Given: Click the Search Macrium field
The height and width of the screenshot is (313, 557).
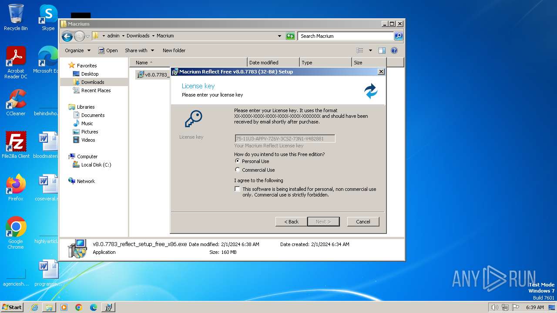Looking at the screenshot, I should click(x=346, y=36).
